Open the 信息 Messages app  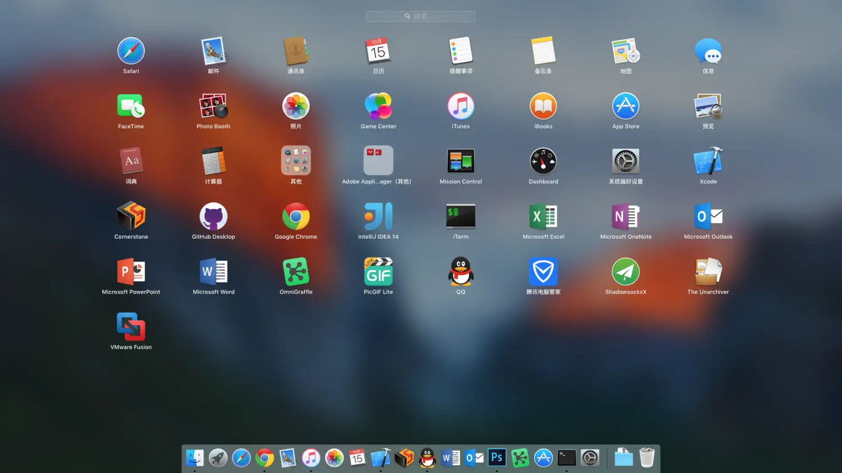point(708,51)
